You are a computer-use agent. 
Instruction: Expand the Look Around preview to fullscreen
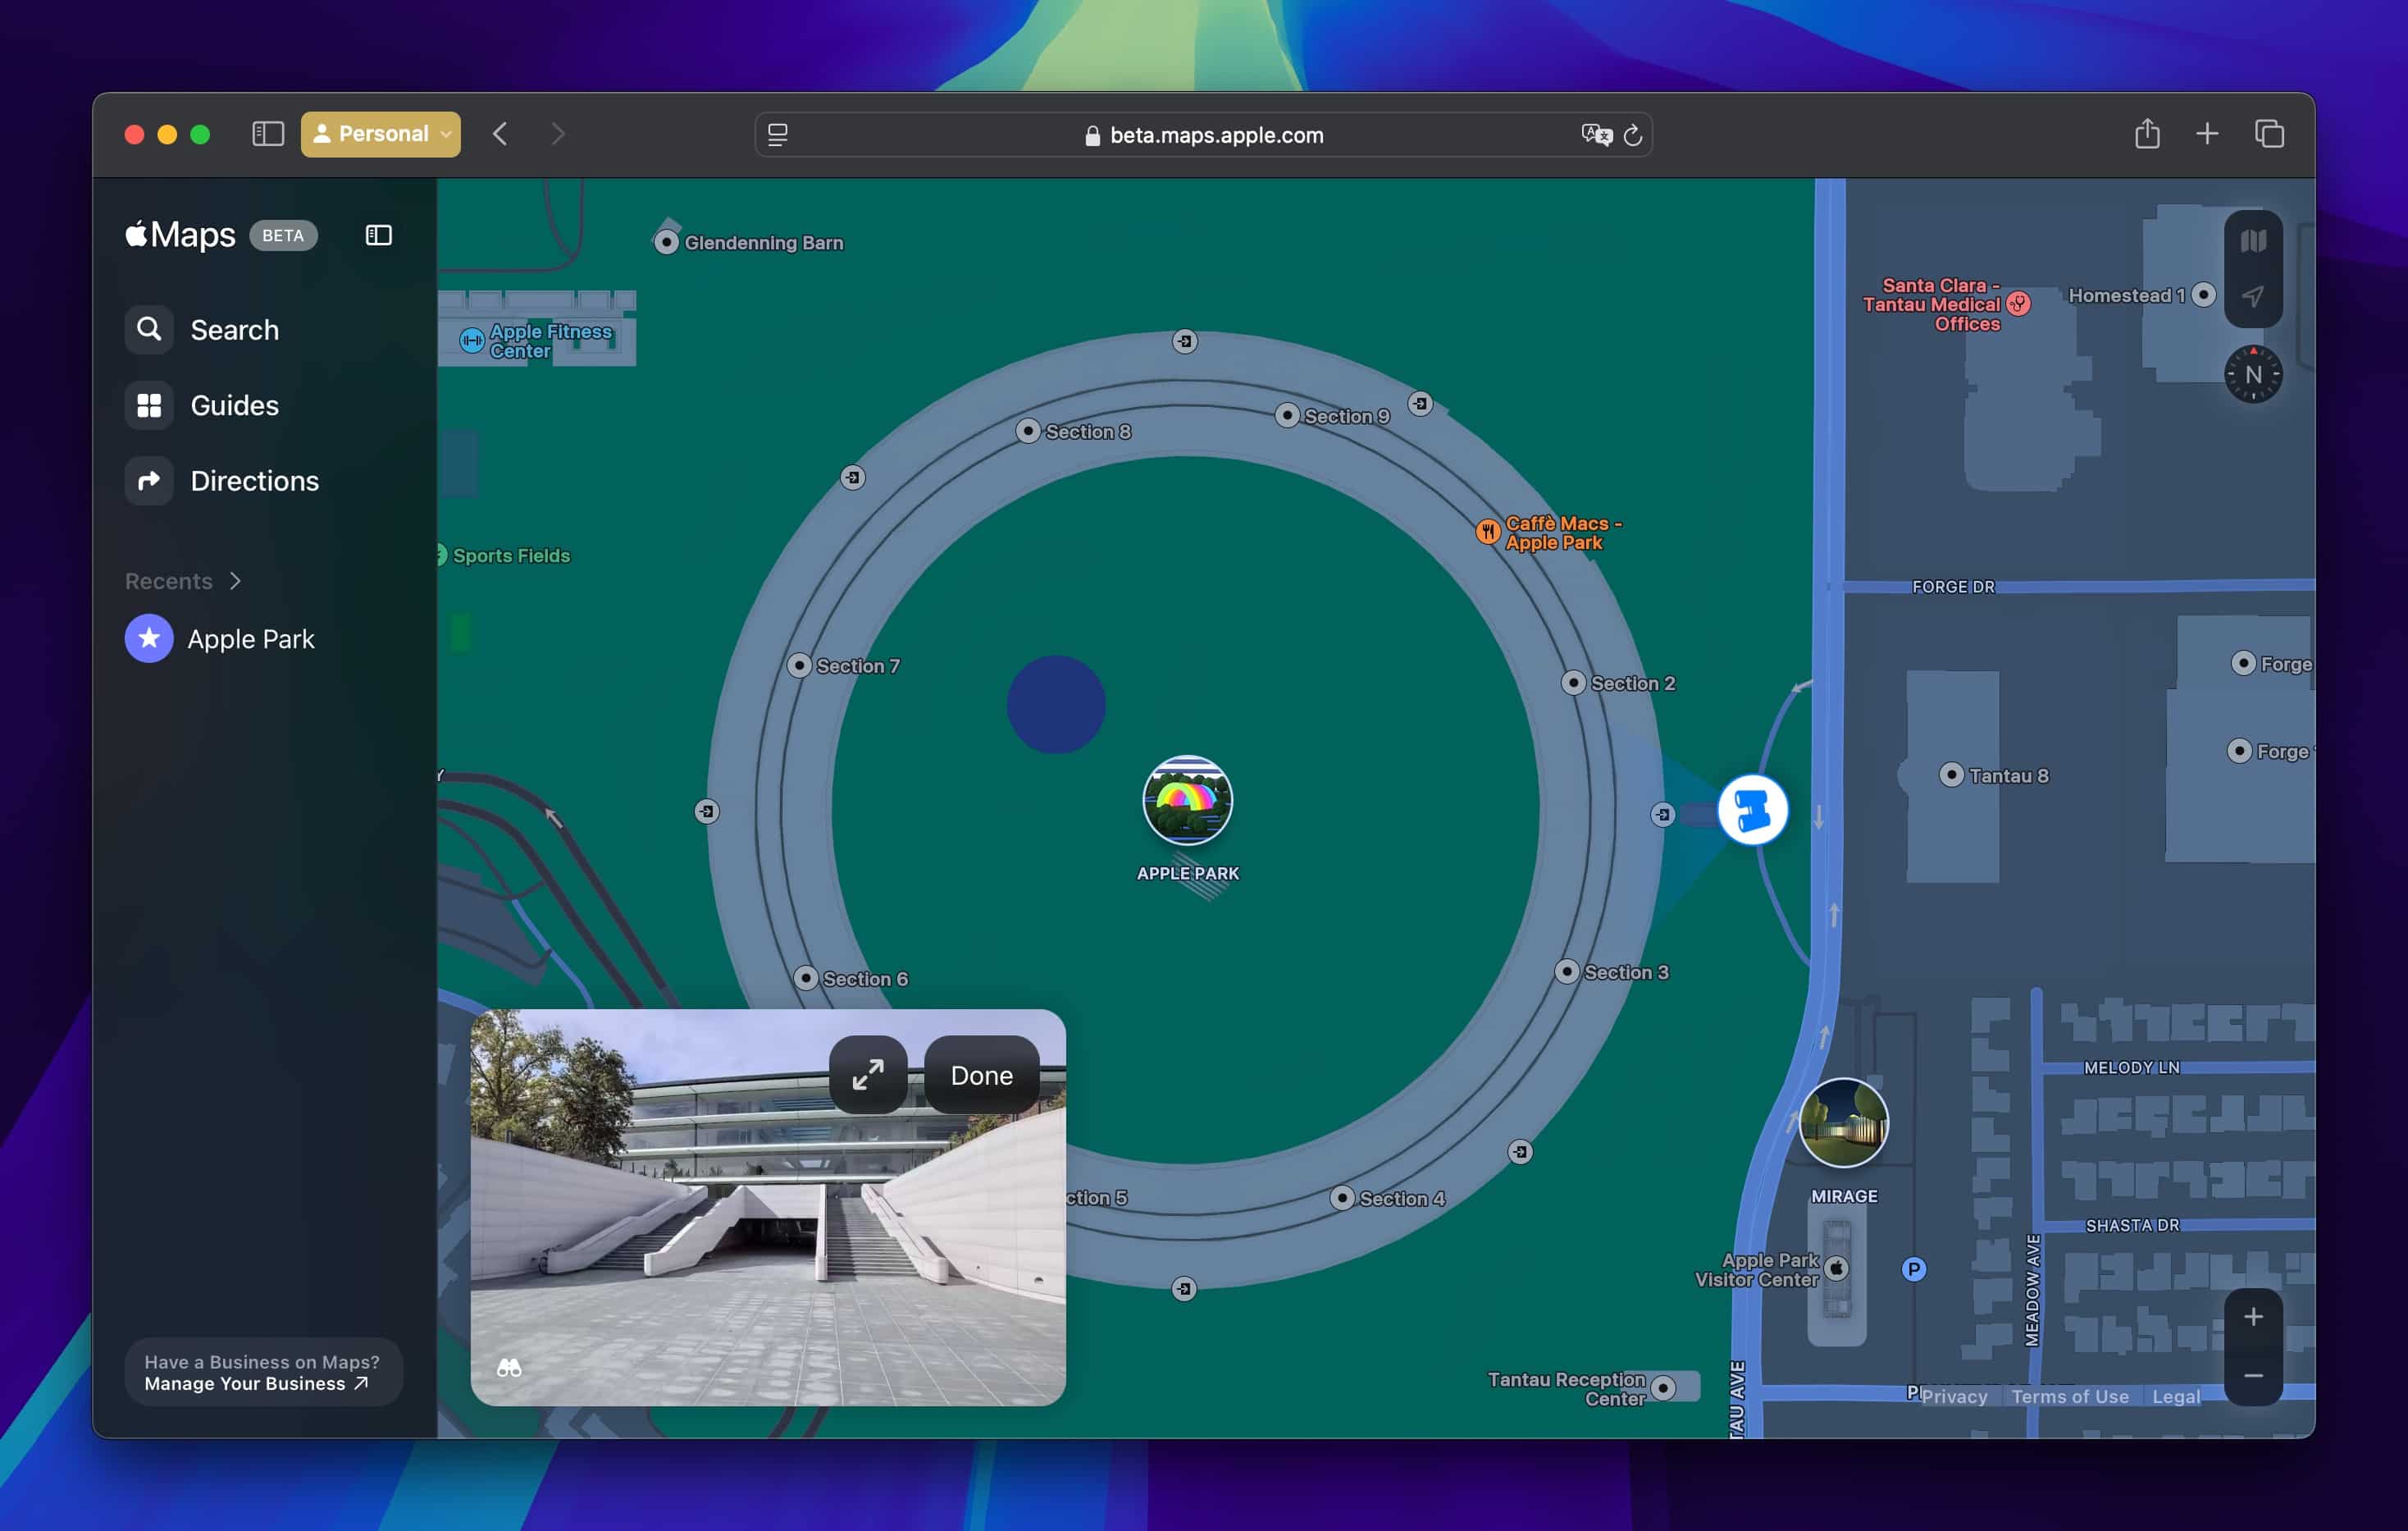pos(868,1075)
